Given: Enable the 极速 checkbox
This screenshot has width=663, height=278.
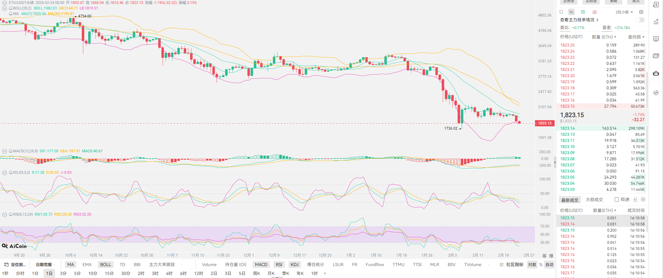Looking at the screenshot, I should pyautogui.click(x=617, y=199).
